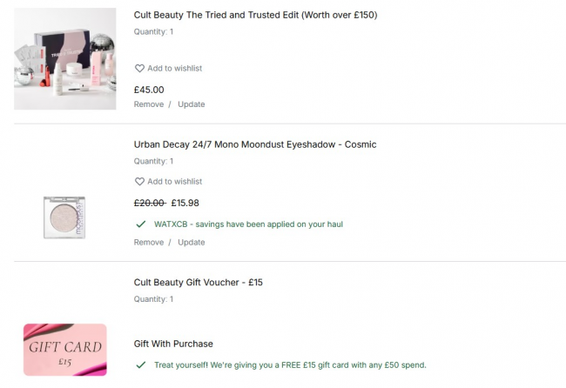Click the £45.00 price
Screen dimensions: 566x388
coord(149,89)
